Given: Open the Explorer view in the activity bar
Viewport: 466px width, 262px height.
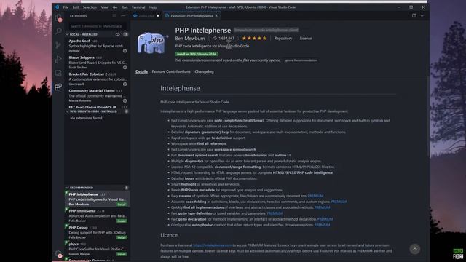Looking at the screenshot, I should [x=58, y=17].
